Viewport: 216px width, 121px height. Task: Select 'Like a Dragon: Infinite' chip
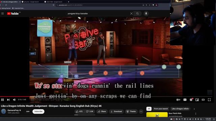180,109
